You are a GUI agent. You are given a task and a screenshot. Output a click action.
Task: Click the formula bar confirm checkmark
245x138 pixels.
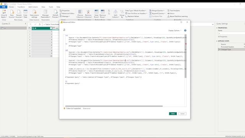pos(35,25)
